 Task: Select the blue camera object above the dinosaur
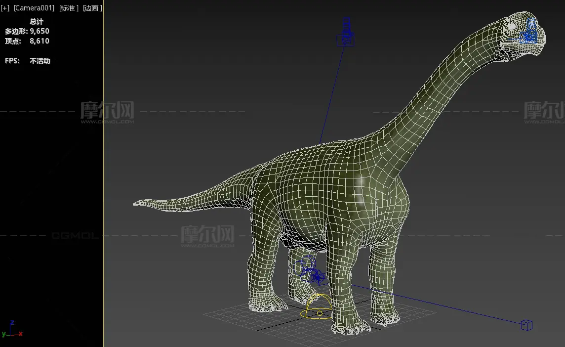click(346, 33)
